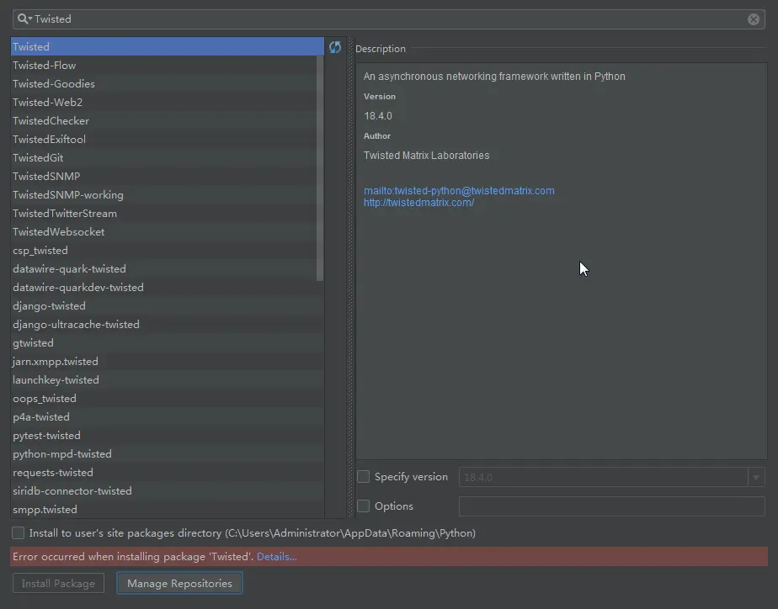The height and width of the screenshot is (609, 778).
Task: Choose p4a-twisted from the list
Action: click(168, 416)
